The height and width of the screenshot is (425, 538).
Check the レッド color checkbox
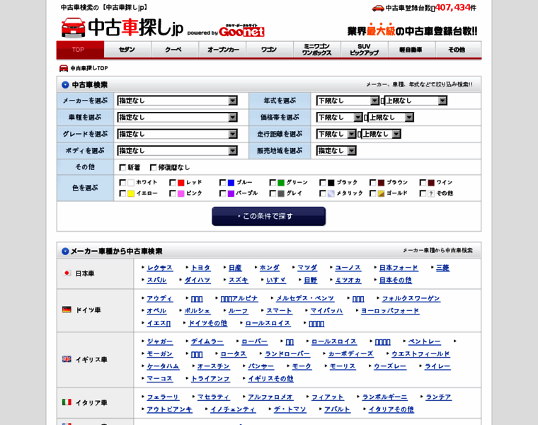point(173,183)
